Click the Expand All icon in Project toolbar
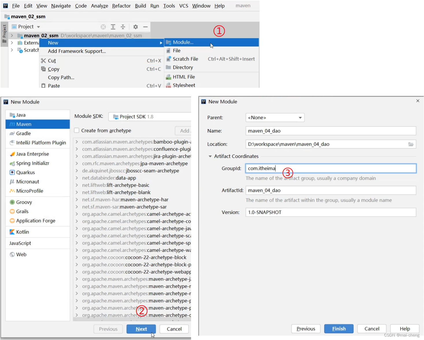Screen dimensions: 424x340 pyautogui.click(x=113, y=27)
